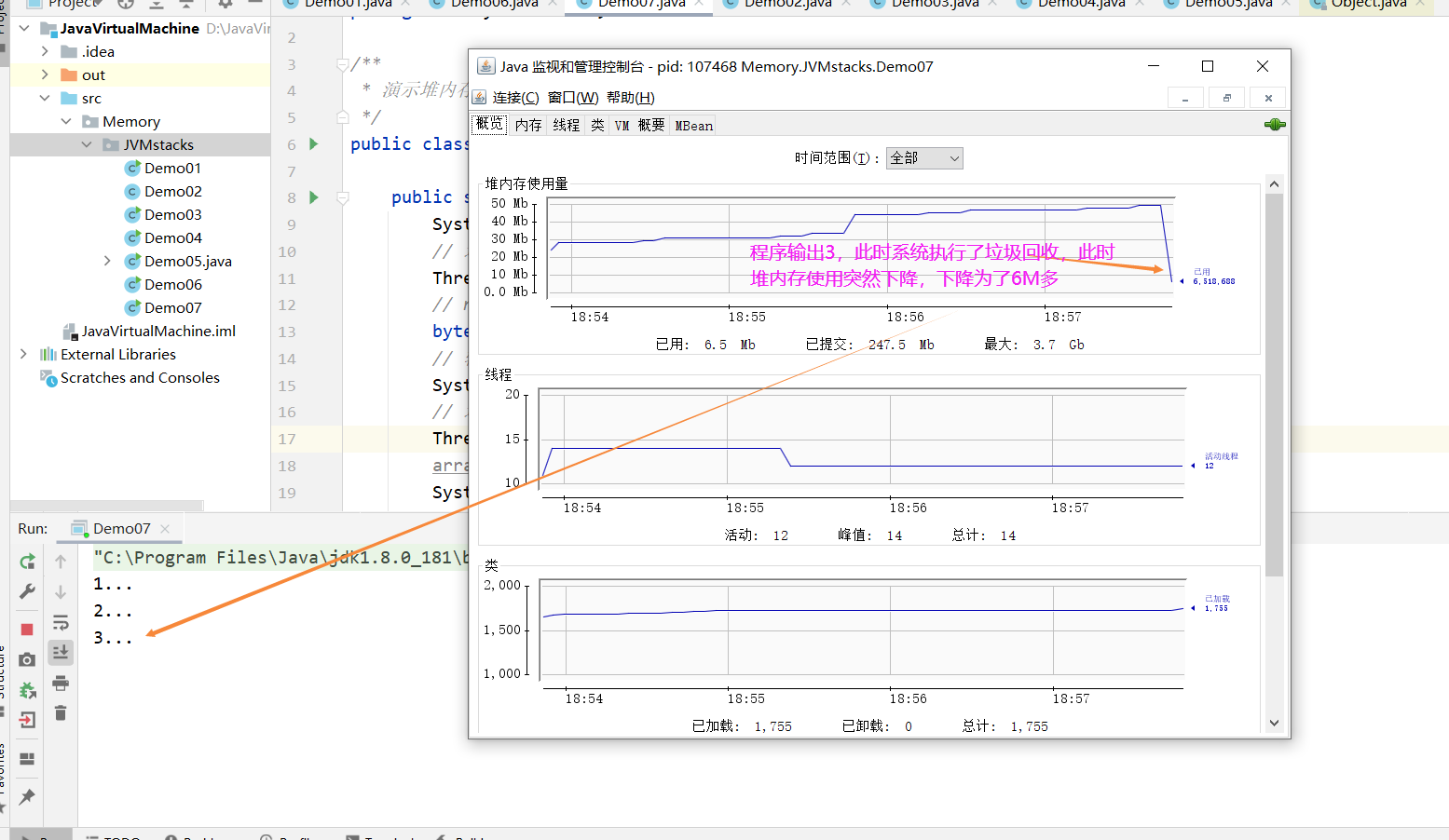Collapse the src folder
Viewport: 1449px width, 840px height.
(x=45, y=98)
